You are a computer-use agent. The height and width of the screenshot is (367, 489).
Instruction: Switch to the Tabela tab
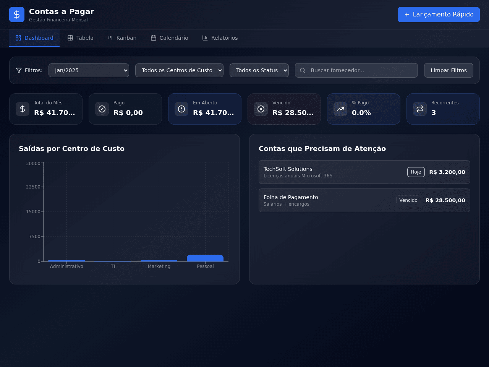80,38
